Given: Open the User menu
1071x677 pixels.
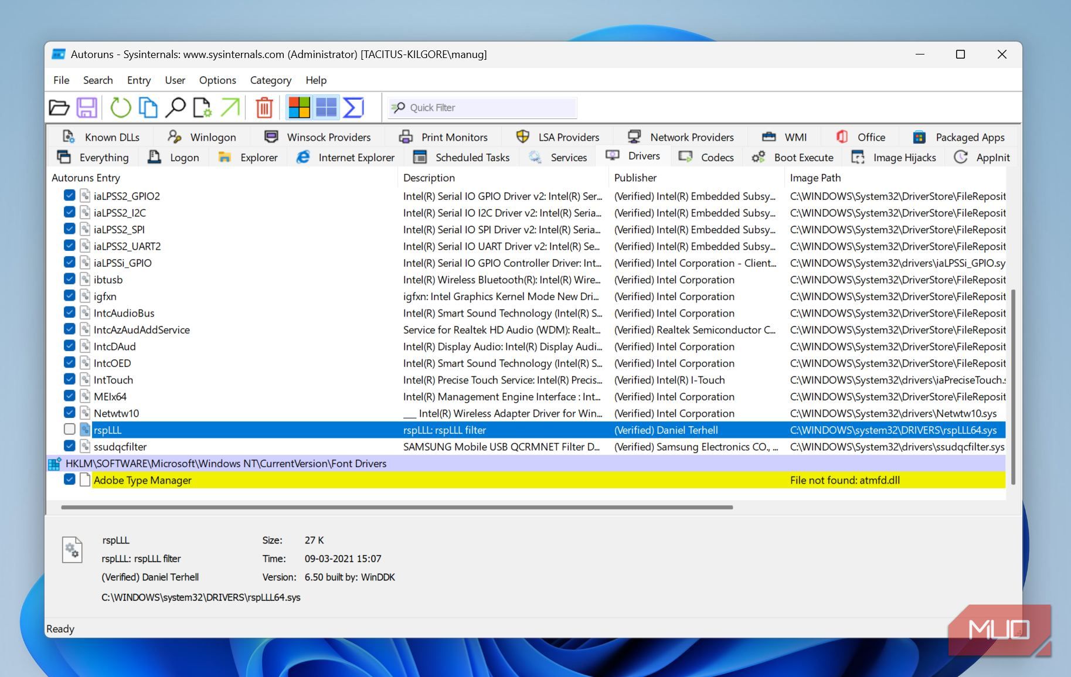Looking at the screenshot, I should (x=175, y=80).
